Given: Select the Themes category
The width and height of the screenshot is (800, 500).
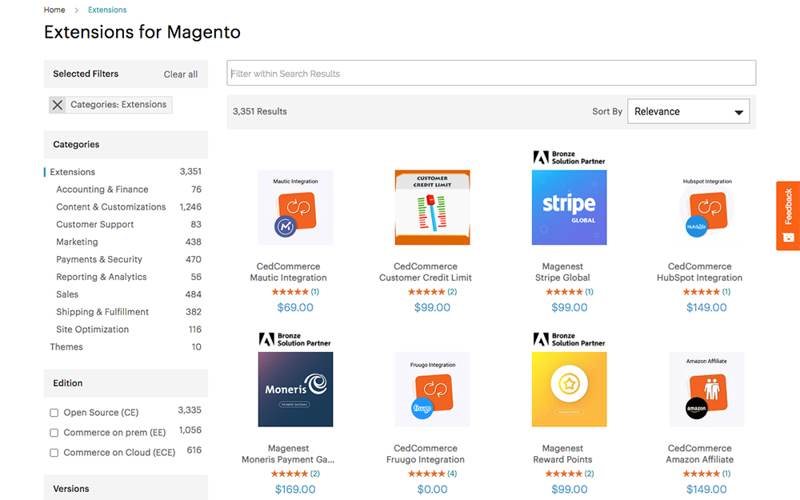Looking at the screenshot, I should tap(66, 347).
